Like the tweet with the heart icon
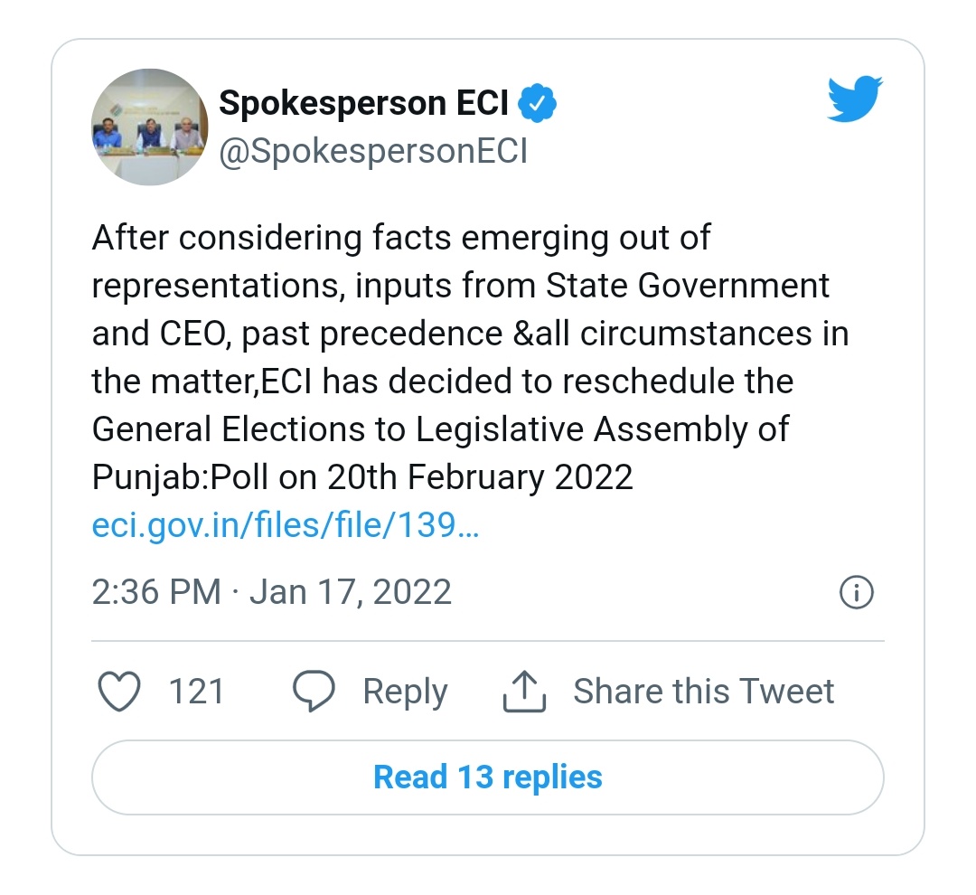The height and width of the screenshot is (895, 976). coord(119,692)
